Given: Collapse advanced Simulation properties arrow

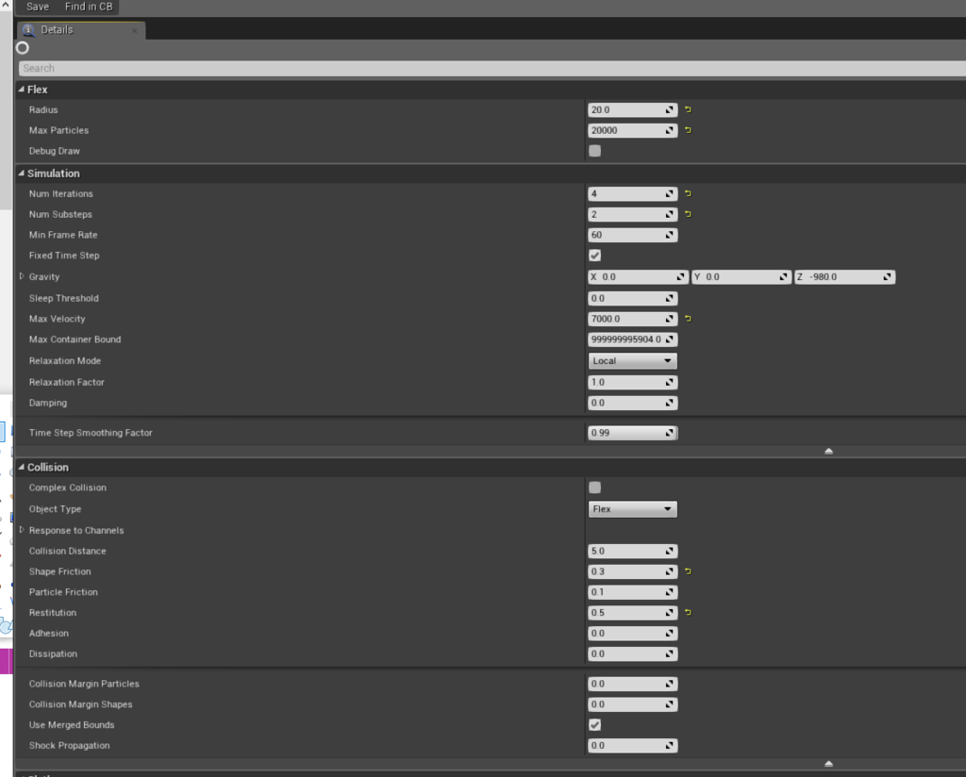Looking at the screenshot, I should coord(828,452).
